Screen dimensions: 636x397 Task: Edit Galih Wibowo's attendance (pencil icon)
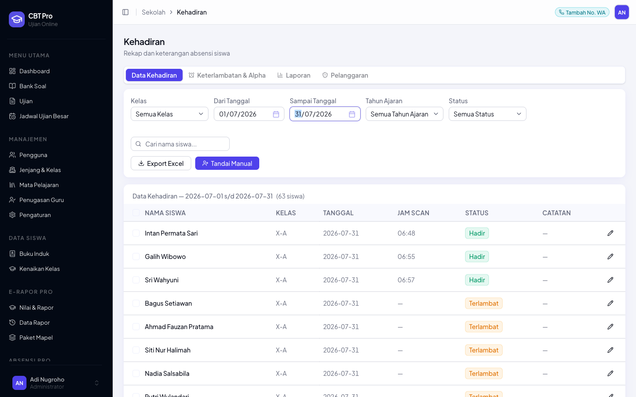click(x=610, y=256)
